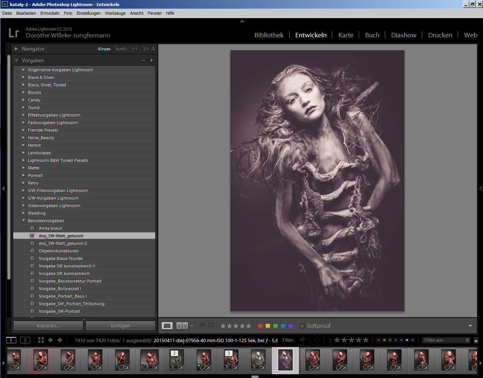Expand the Candy preset folder

pos(23,100)
